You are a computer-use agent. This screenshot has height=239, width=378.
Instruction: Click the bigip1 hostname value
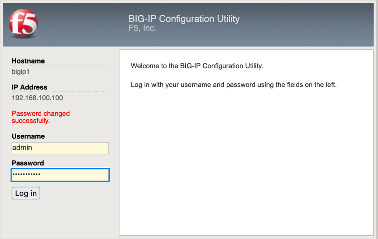[x=20, y=71]
